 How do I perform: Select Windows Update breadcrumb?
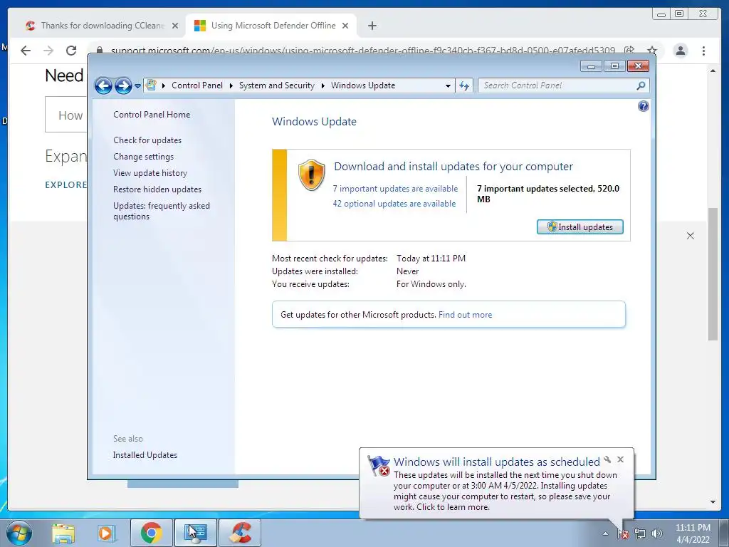pos(363,85)
